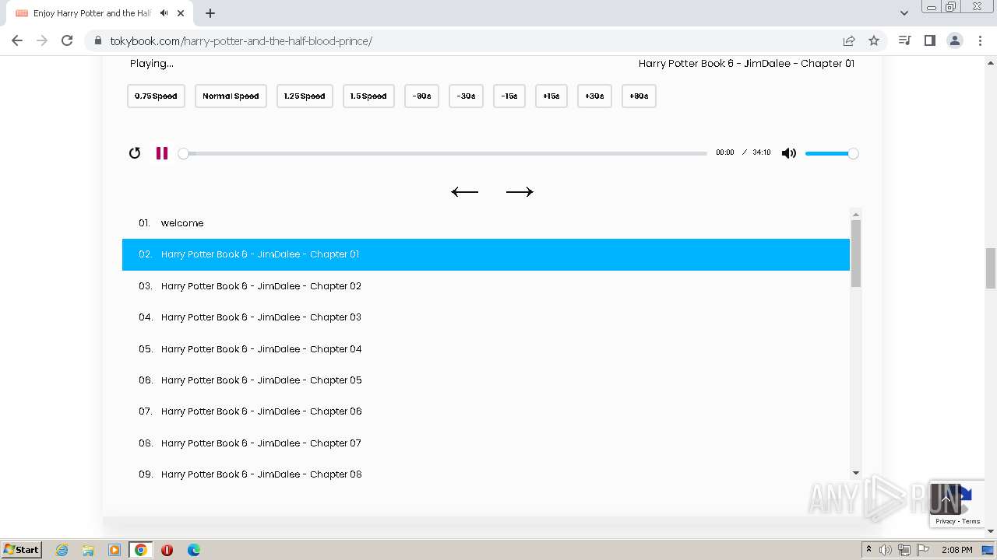Click the clock showing 2:08 PM

pyautogui.click(x=956, y=550)
